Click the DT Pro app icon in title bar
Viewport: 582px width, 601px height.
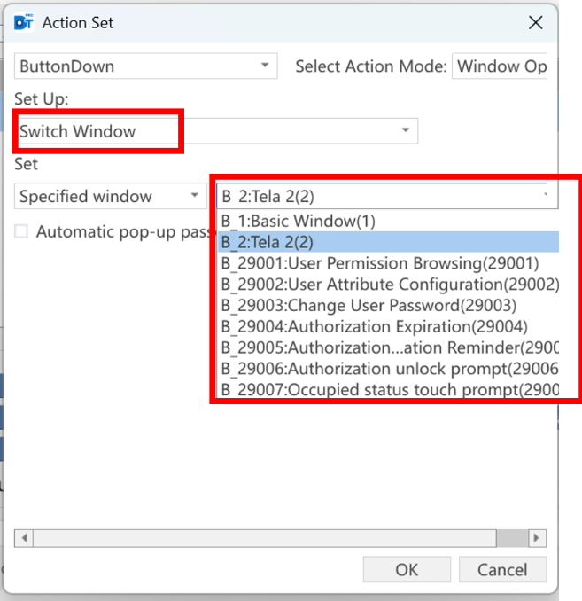23,23
